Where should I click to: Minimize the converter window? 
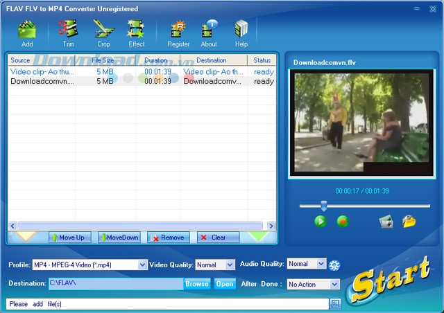(417, 8)
